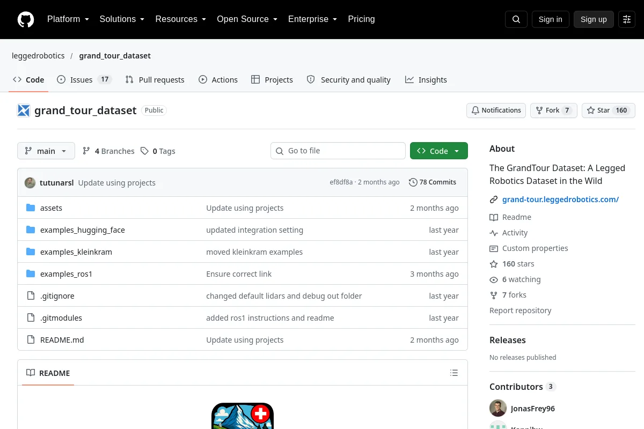Open the leggedrobotics owner link
This screenshot has height=429, width=644.
[x=38, y=56]
